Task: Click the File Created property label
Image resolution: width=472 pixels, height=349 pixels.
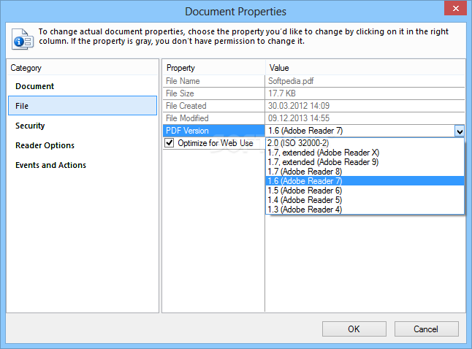Action: tap(186, 106)
